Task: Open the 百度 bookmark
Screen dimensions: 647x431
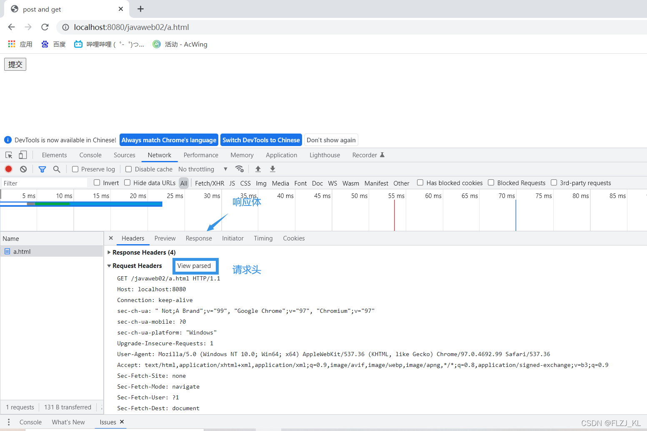Action: click(x=53, y=44)
